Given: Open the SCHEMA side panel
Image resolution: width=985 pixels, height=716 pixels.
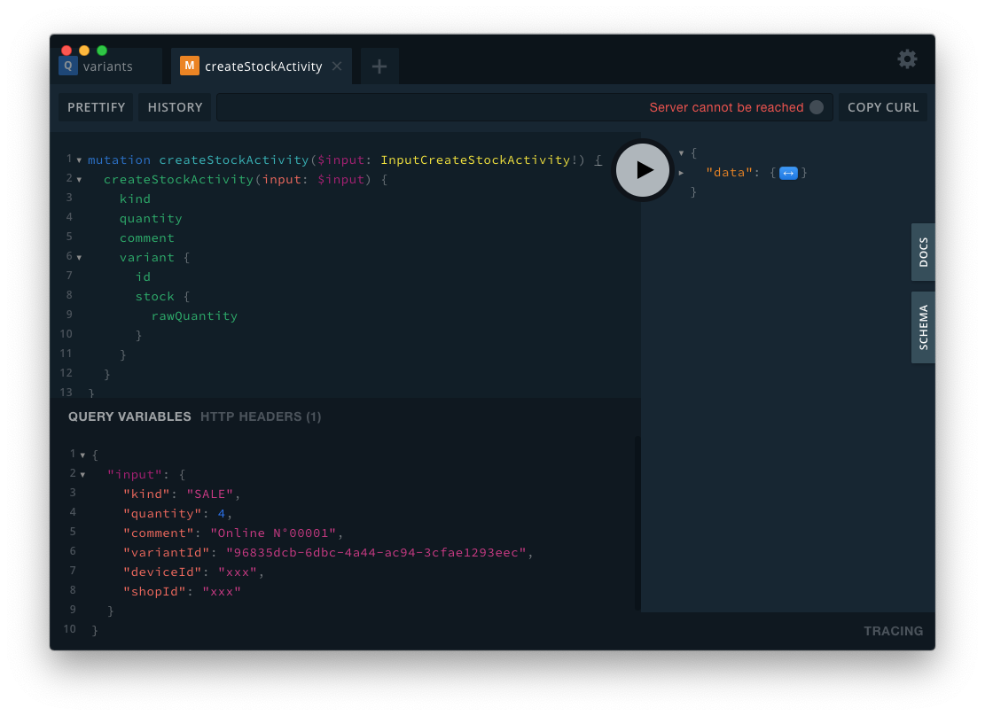Looking at the screenshot, I should tap(923, 327).
